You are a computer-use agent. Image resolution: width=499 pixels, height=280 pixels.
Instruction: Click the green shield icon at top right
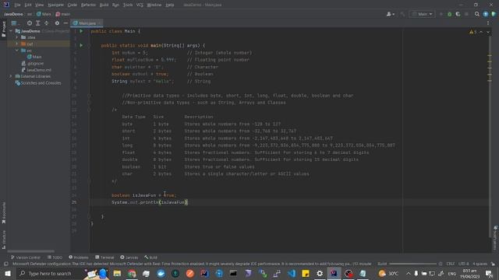pos(494,14)
